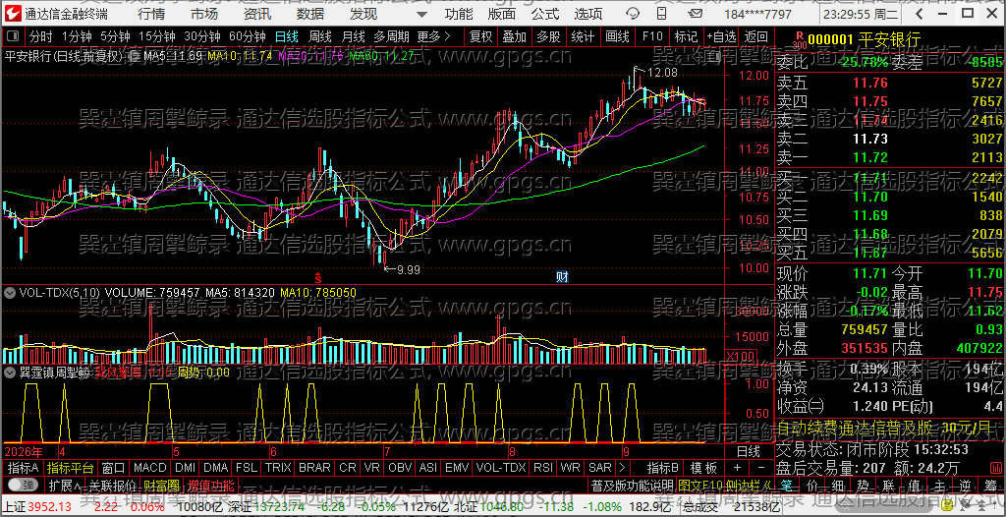Open the 公式 menu
Screen dimensions: 1006x517
tap(545, 14)
